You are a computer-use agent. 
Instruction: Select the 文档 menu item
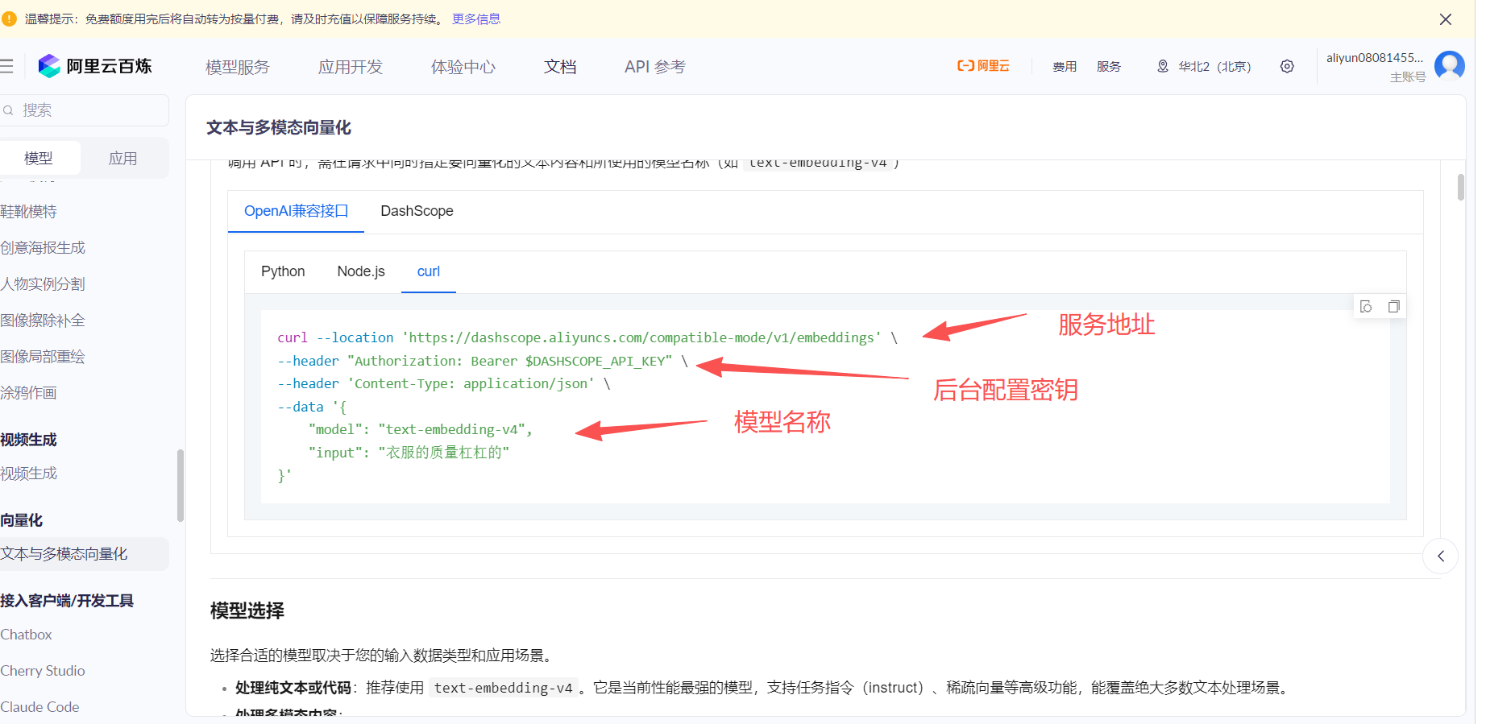pos(560,67)
